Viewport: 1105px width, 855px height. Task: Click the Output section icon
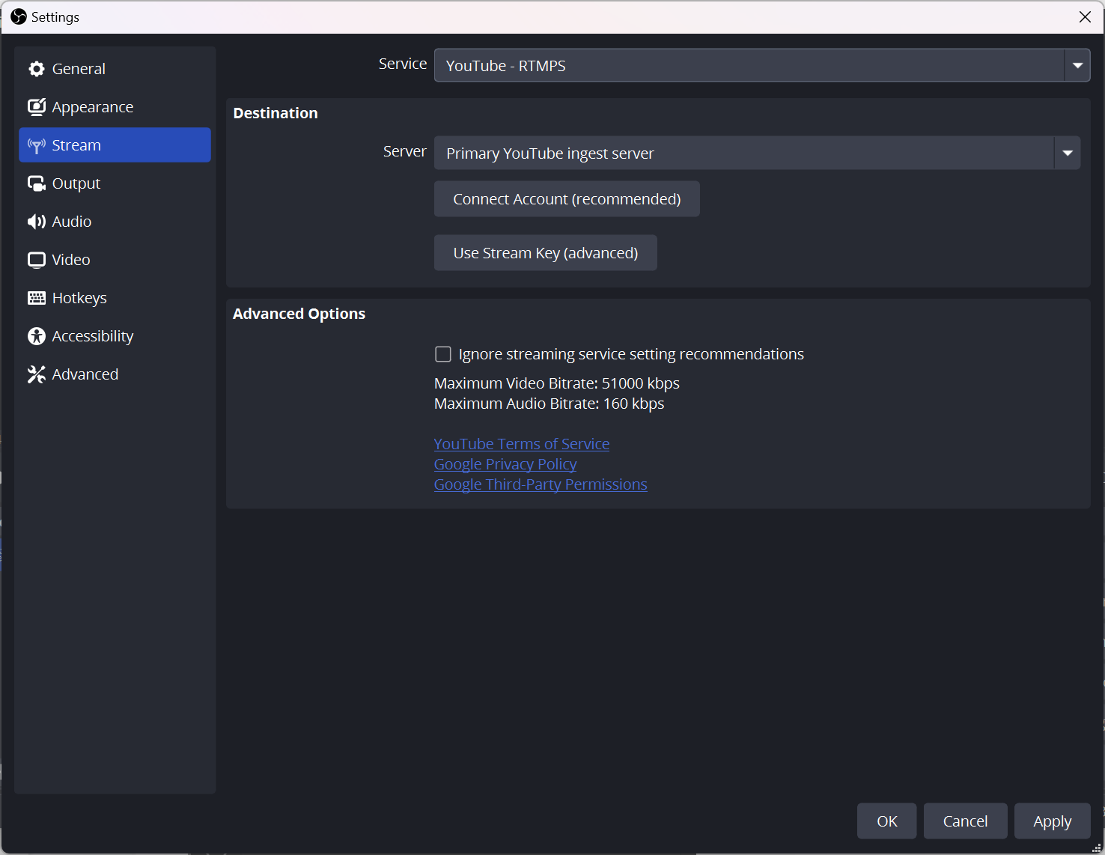tap(36, 183)
